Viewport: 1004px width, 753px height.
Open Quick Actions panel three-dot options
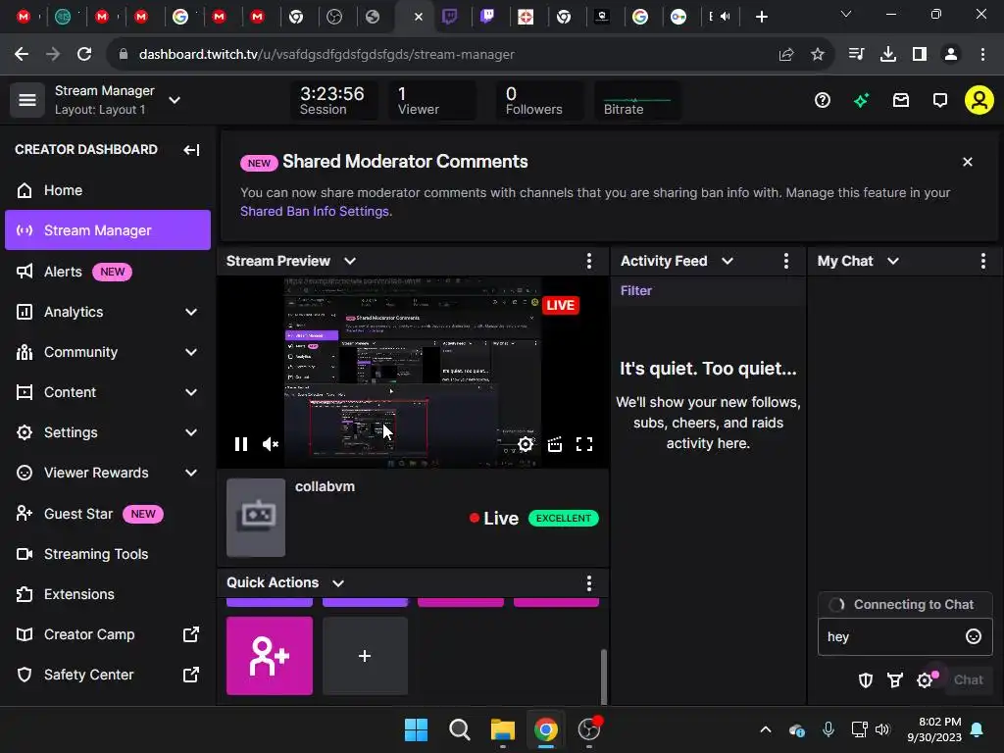click(x=589, y=582)
